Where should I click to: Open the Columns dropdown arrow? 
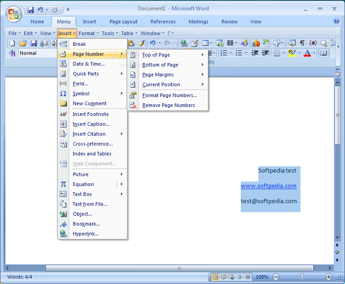click(x=236, y=43)
